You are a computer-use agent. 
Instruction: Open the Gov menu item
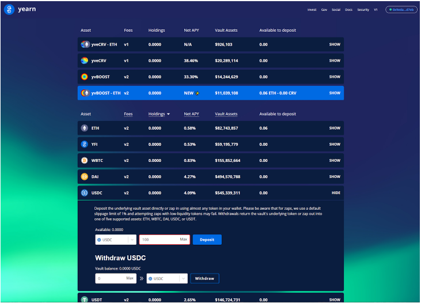click(324, 10)
